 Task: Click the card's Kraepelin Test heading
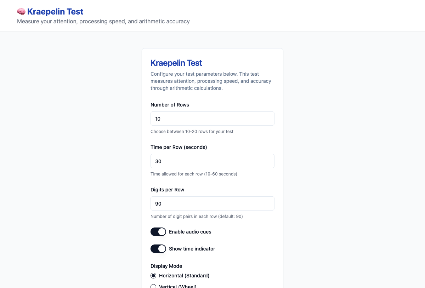tap(176, 63)
